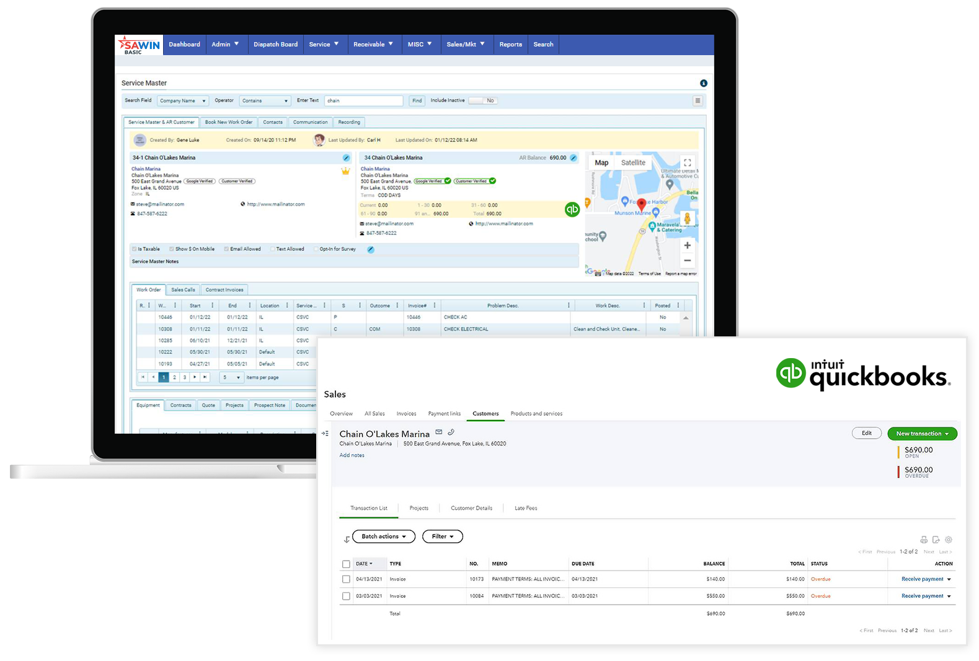Go to the next work order page
Viewport: 979px width, 661px height.
pyautogui.click(x=195, y=377)
